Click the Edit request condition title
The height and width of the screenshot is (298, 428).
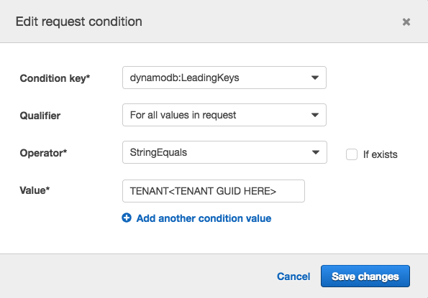(79, 22)
